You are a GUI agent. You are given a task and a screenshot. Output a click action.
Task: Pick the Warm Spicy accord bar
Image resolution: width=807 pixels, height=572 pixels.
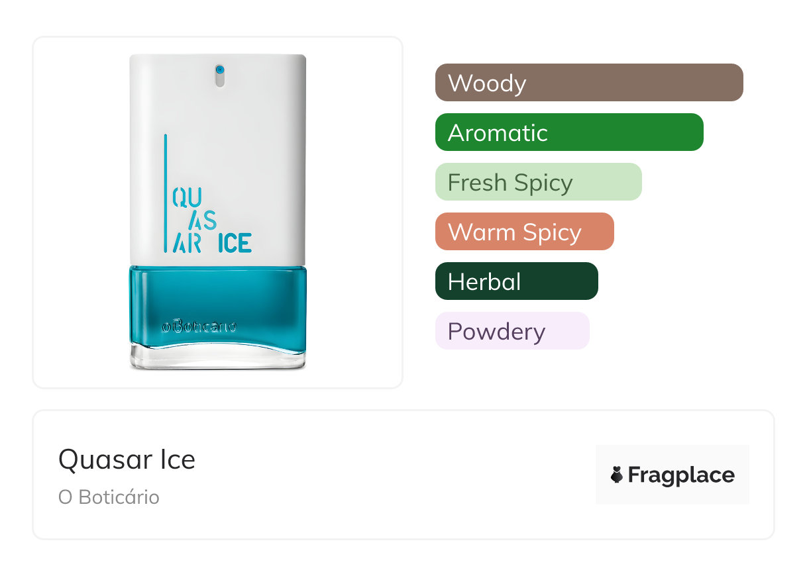pos(524,232)
